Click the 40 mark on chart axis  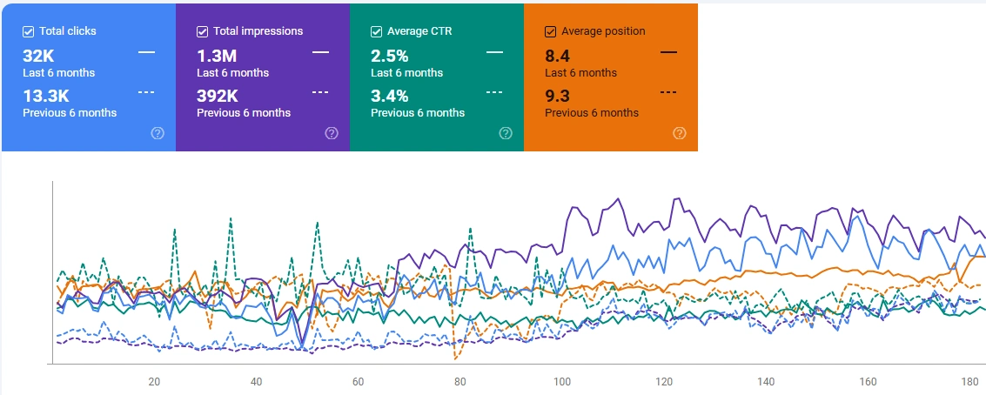256,382
